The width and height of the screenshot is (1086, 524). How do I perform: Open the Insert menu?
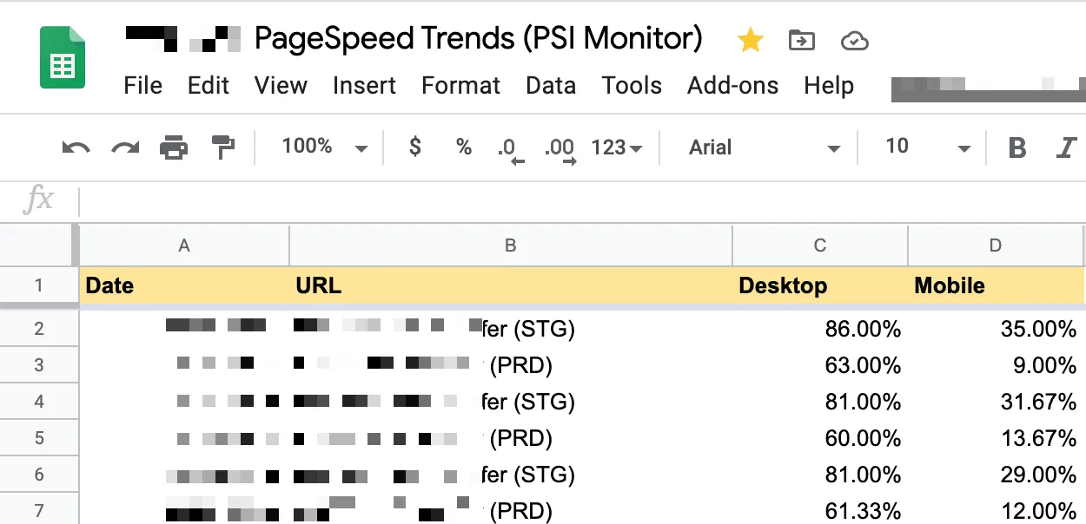coord(364,85)
